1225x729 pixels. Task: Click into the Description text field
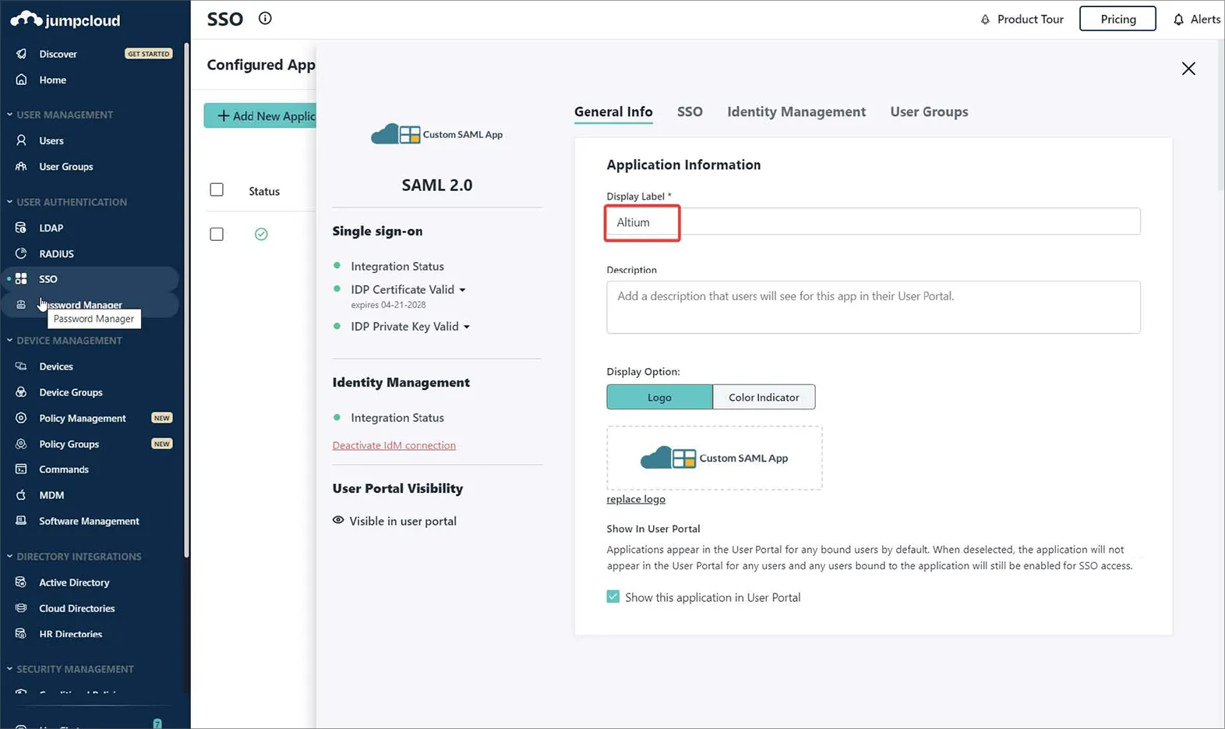(x=873, y=307)
